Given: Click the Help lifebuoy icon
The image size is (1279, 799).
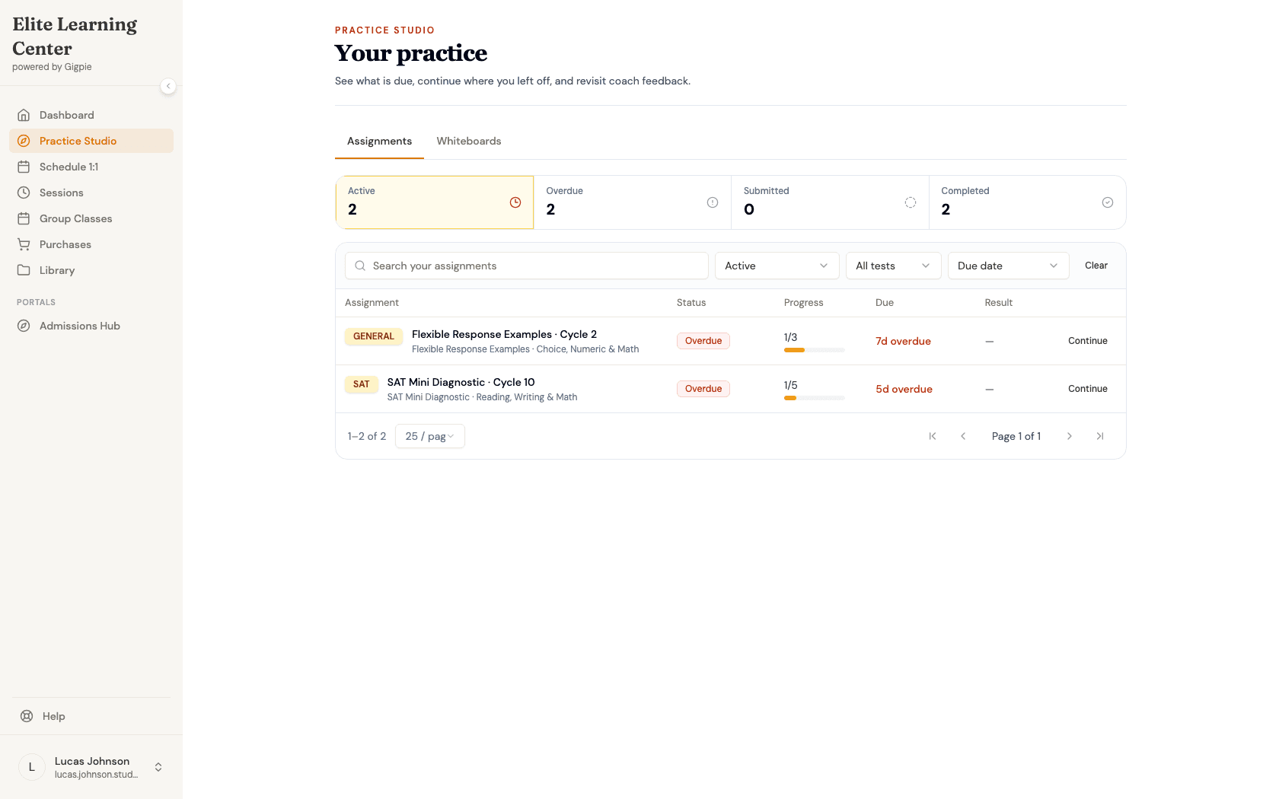Looking at the screenshot, I should (27, 716).
